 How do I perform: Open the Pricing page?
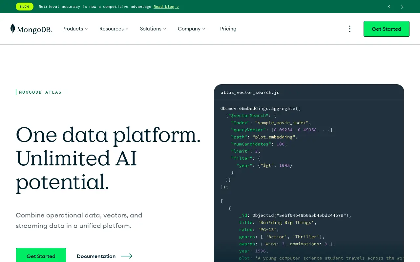click(228, 29)
